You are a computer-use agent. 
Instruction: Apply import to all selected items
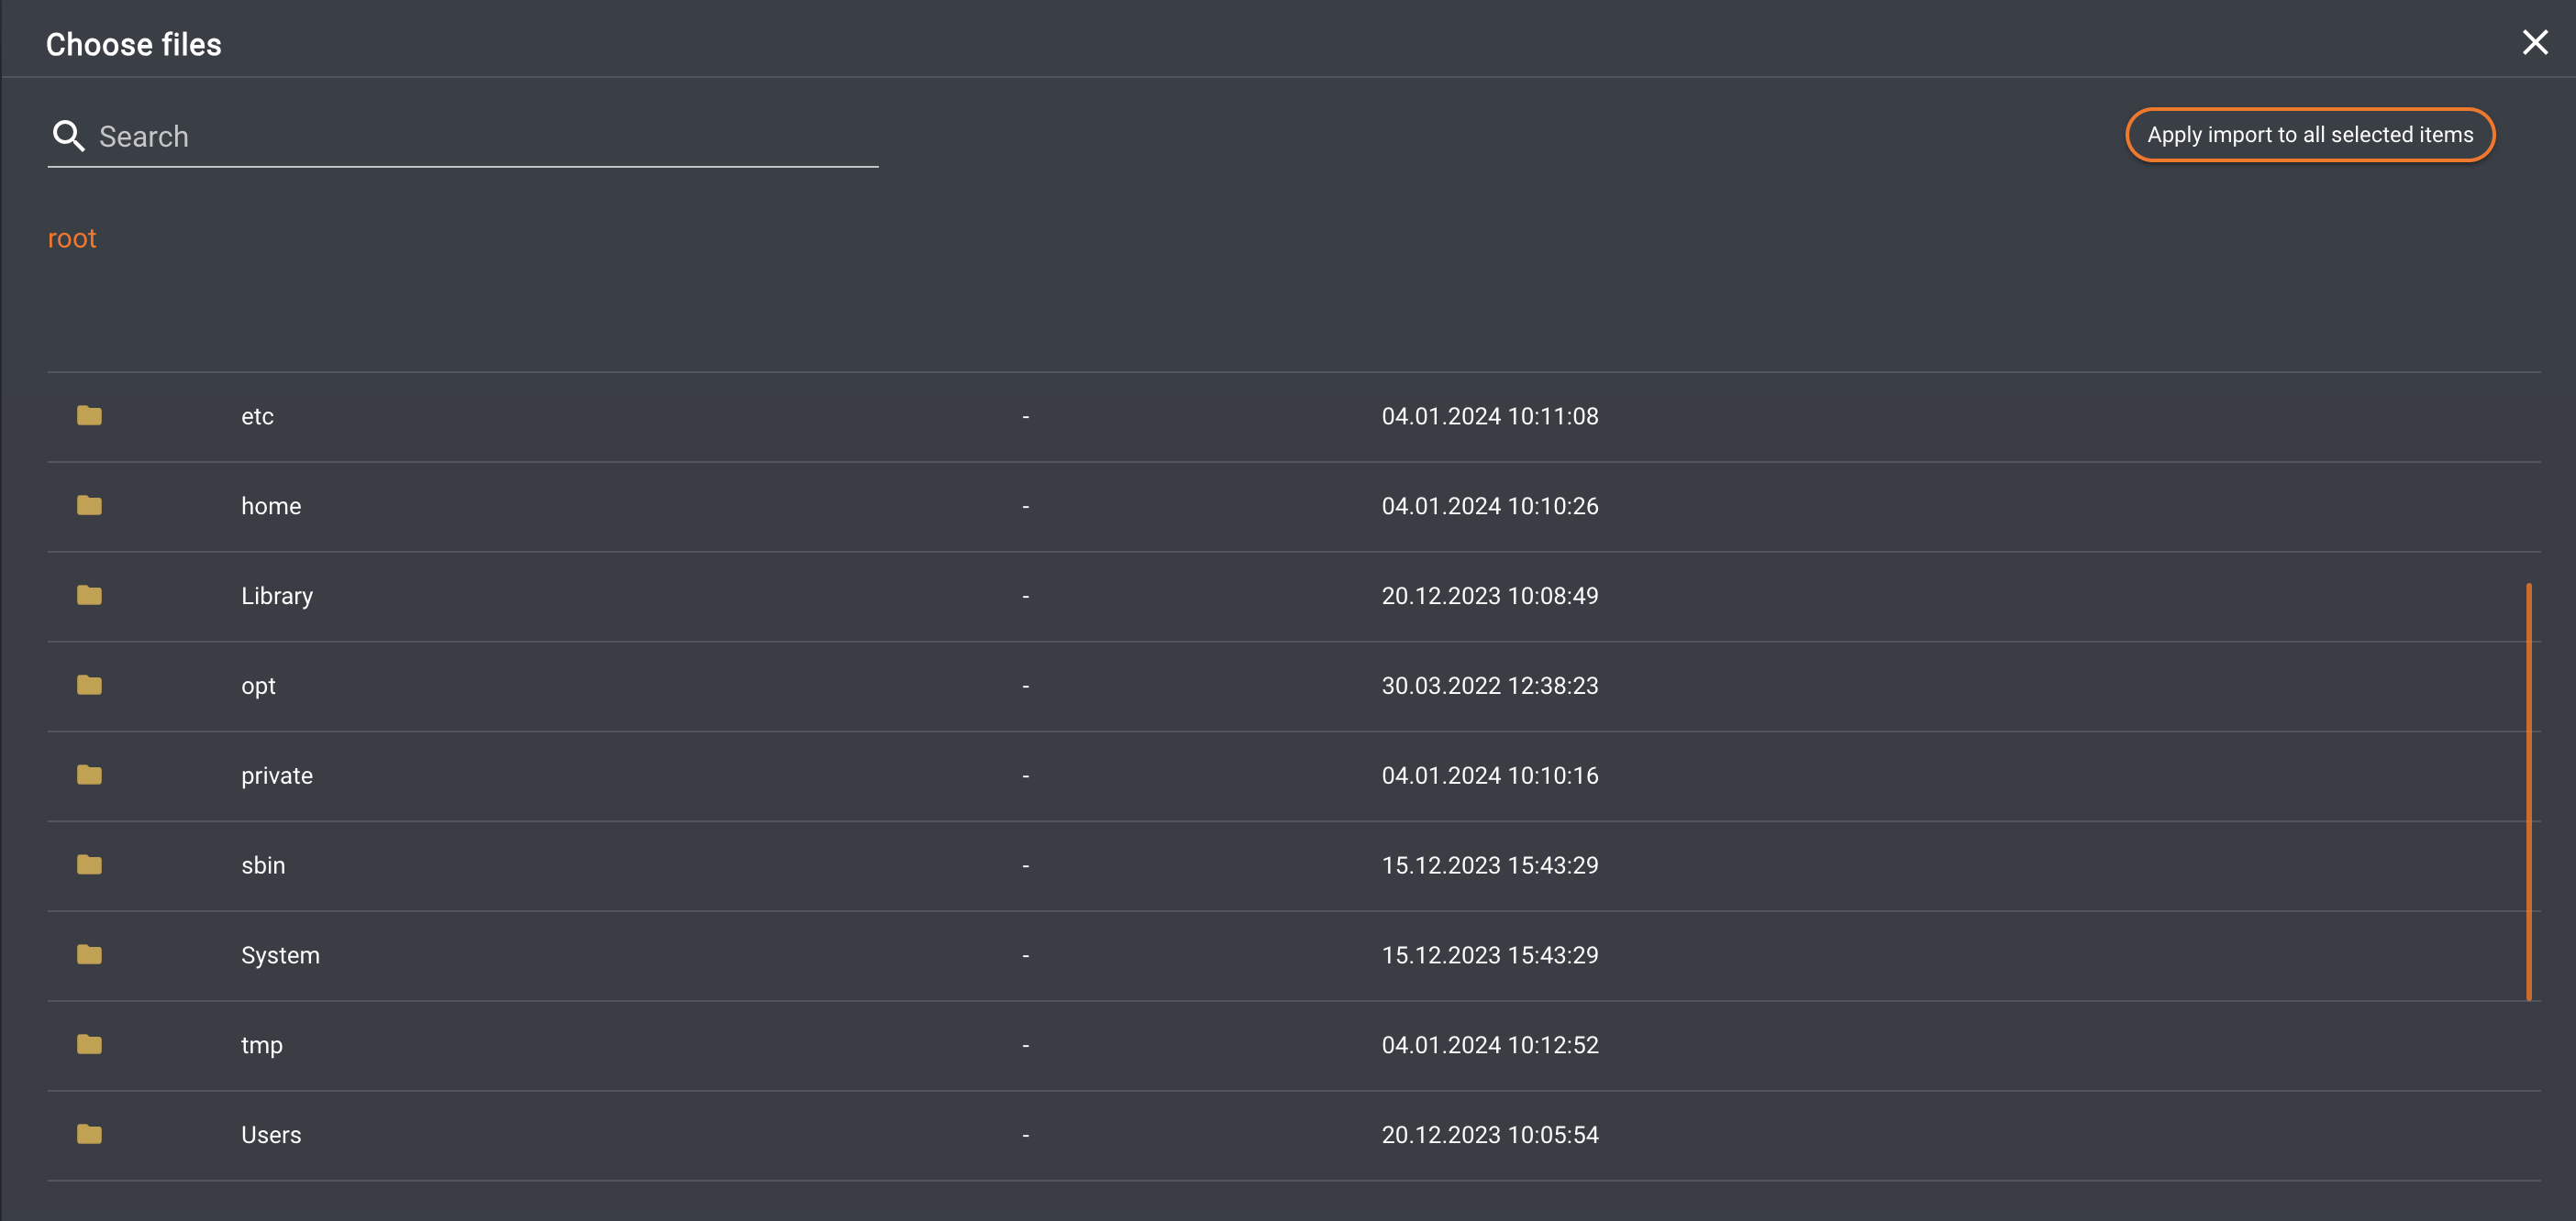point(2309,135)
